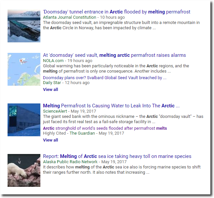Click the '10 hours ago' timestamp
This screenshot has width=214, height=198.
tap(112, 17)
